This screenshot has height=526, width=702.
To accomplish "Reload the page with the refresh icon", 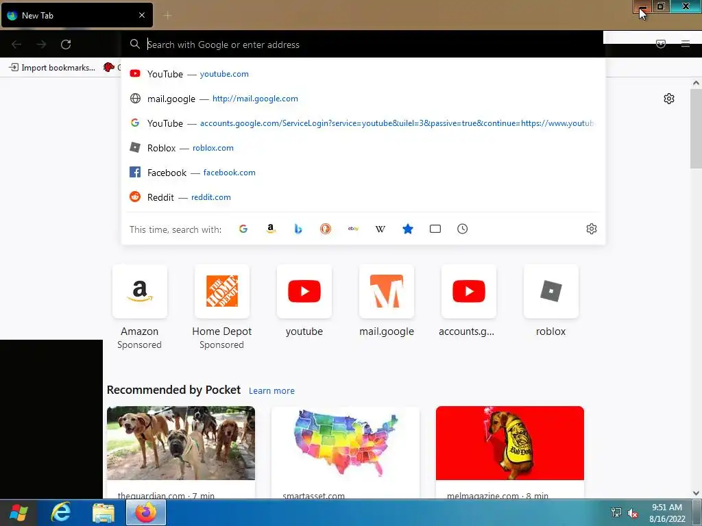I will click(x=66, y=45).
